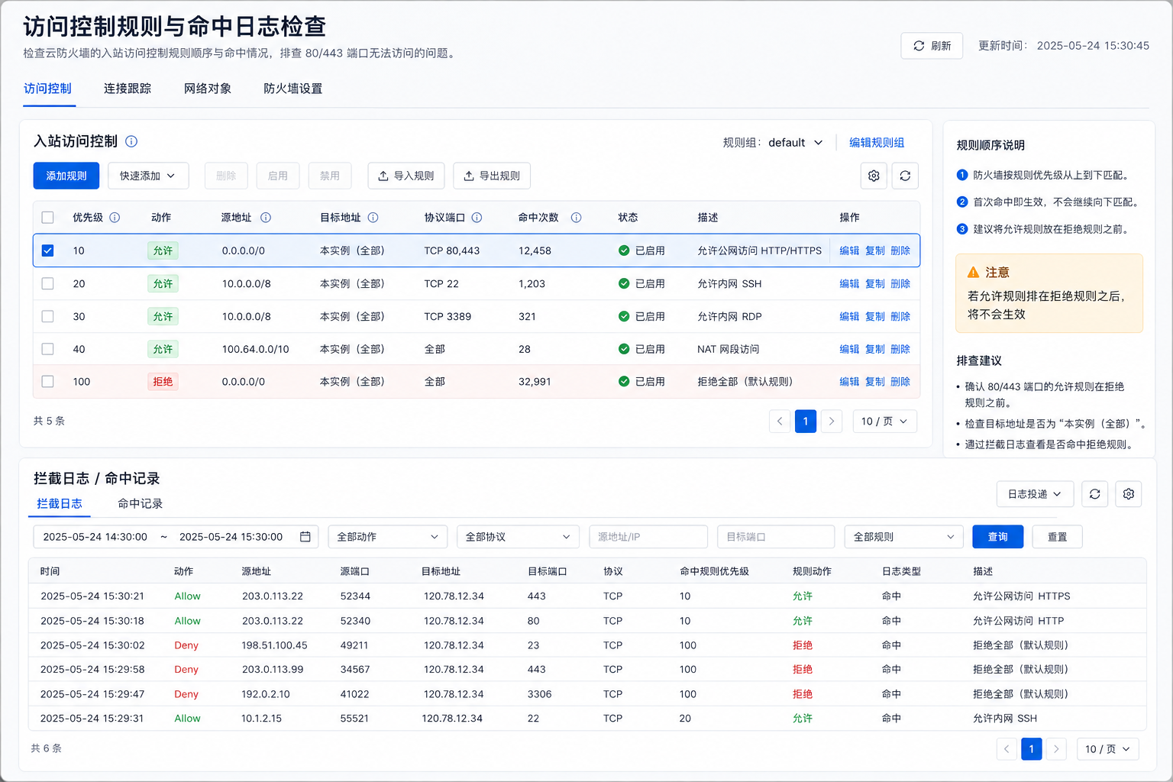Click 删除 for the priority 100 rule
The width and height of the screenshot is (1173, 782).
(x=900, y=382)
